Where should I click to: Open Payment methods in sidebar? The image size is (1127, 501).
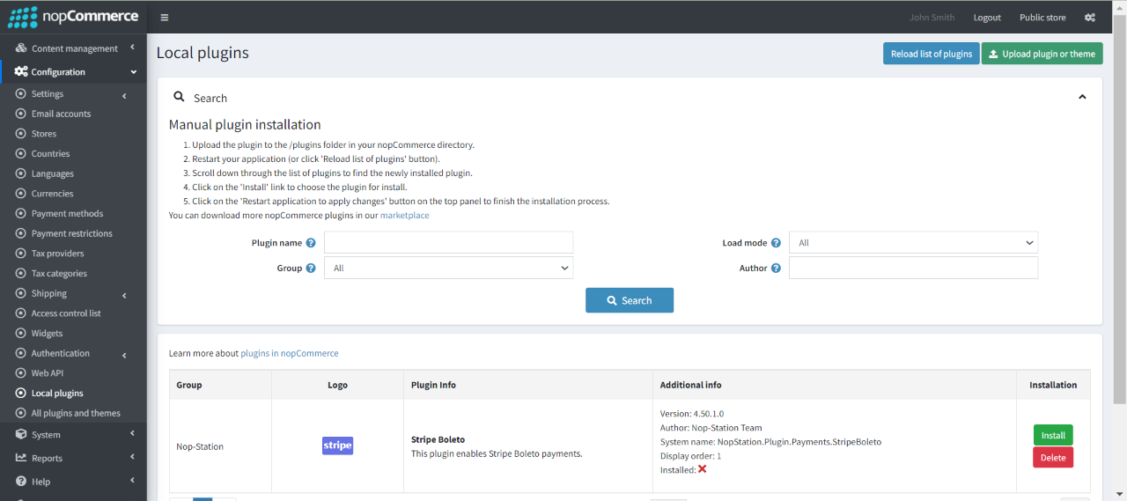click(x=67, y=213)
